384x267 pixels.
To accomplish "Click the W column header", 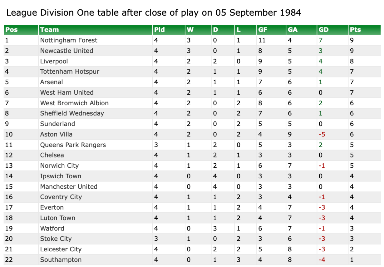I will 190,30.
